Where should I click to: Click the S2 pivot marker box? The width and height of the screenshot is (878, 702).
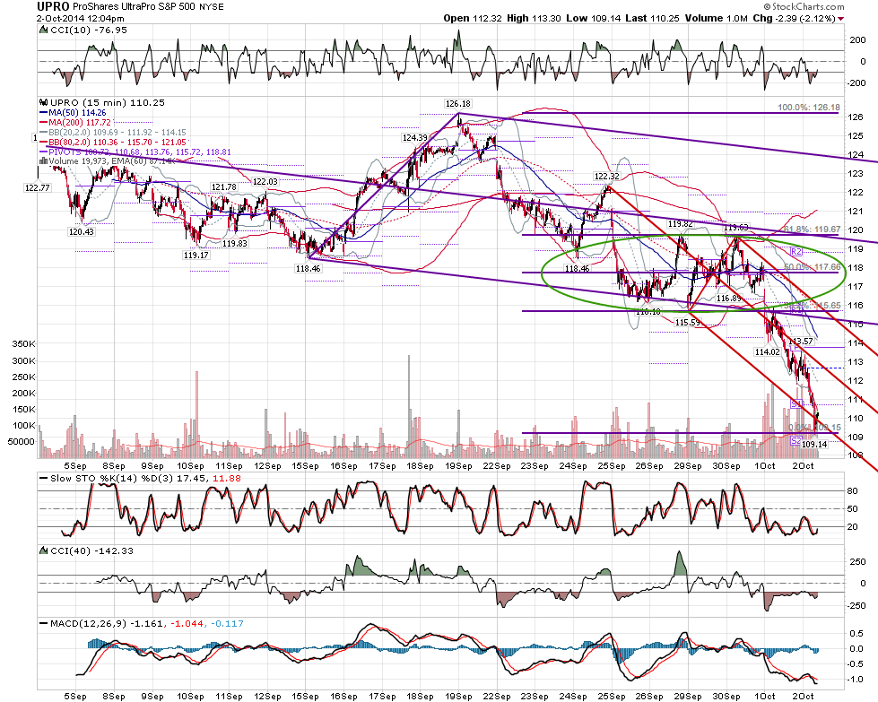coord(796,441)
